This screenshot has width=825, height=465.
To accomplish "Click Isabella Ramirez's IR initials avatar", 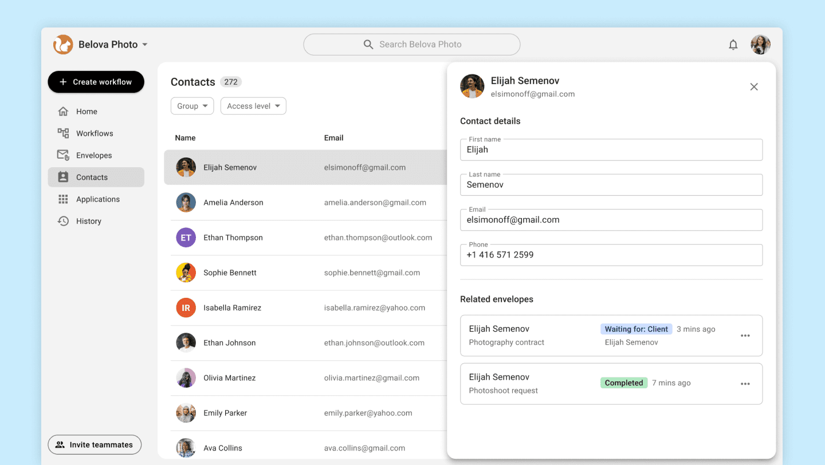I will [186, 308].
